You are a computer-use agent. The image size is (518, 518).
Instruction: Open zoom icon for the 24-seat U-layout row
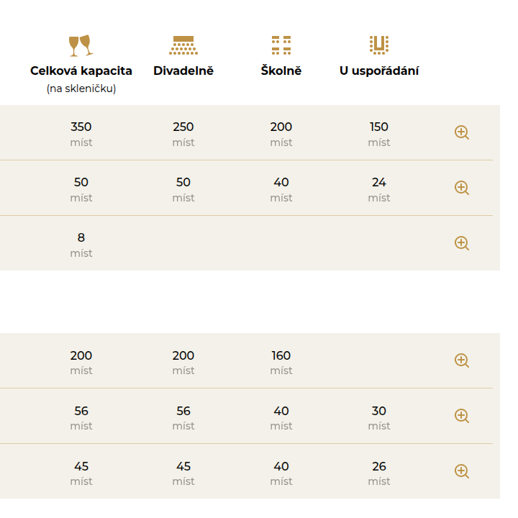pyautogui.click(x=462, y=188)
